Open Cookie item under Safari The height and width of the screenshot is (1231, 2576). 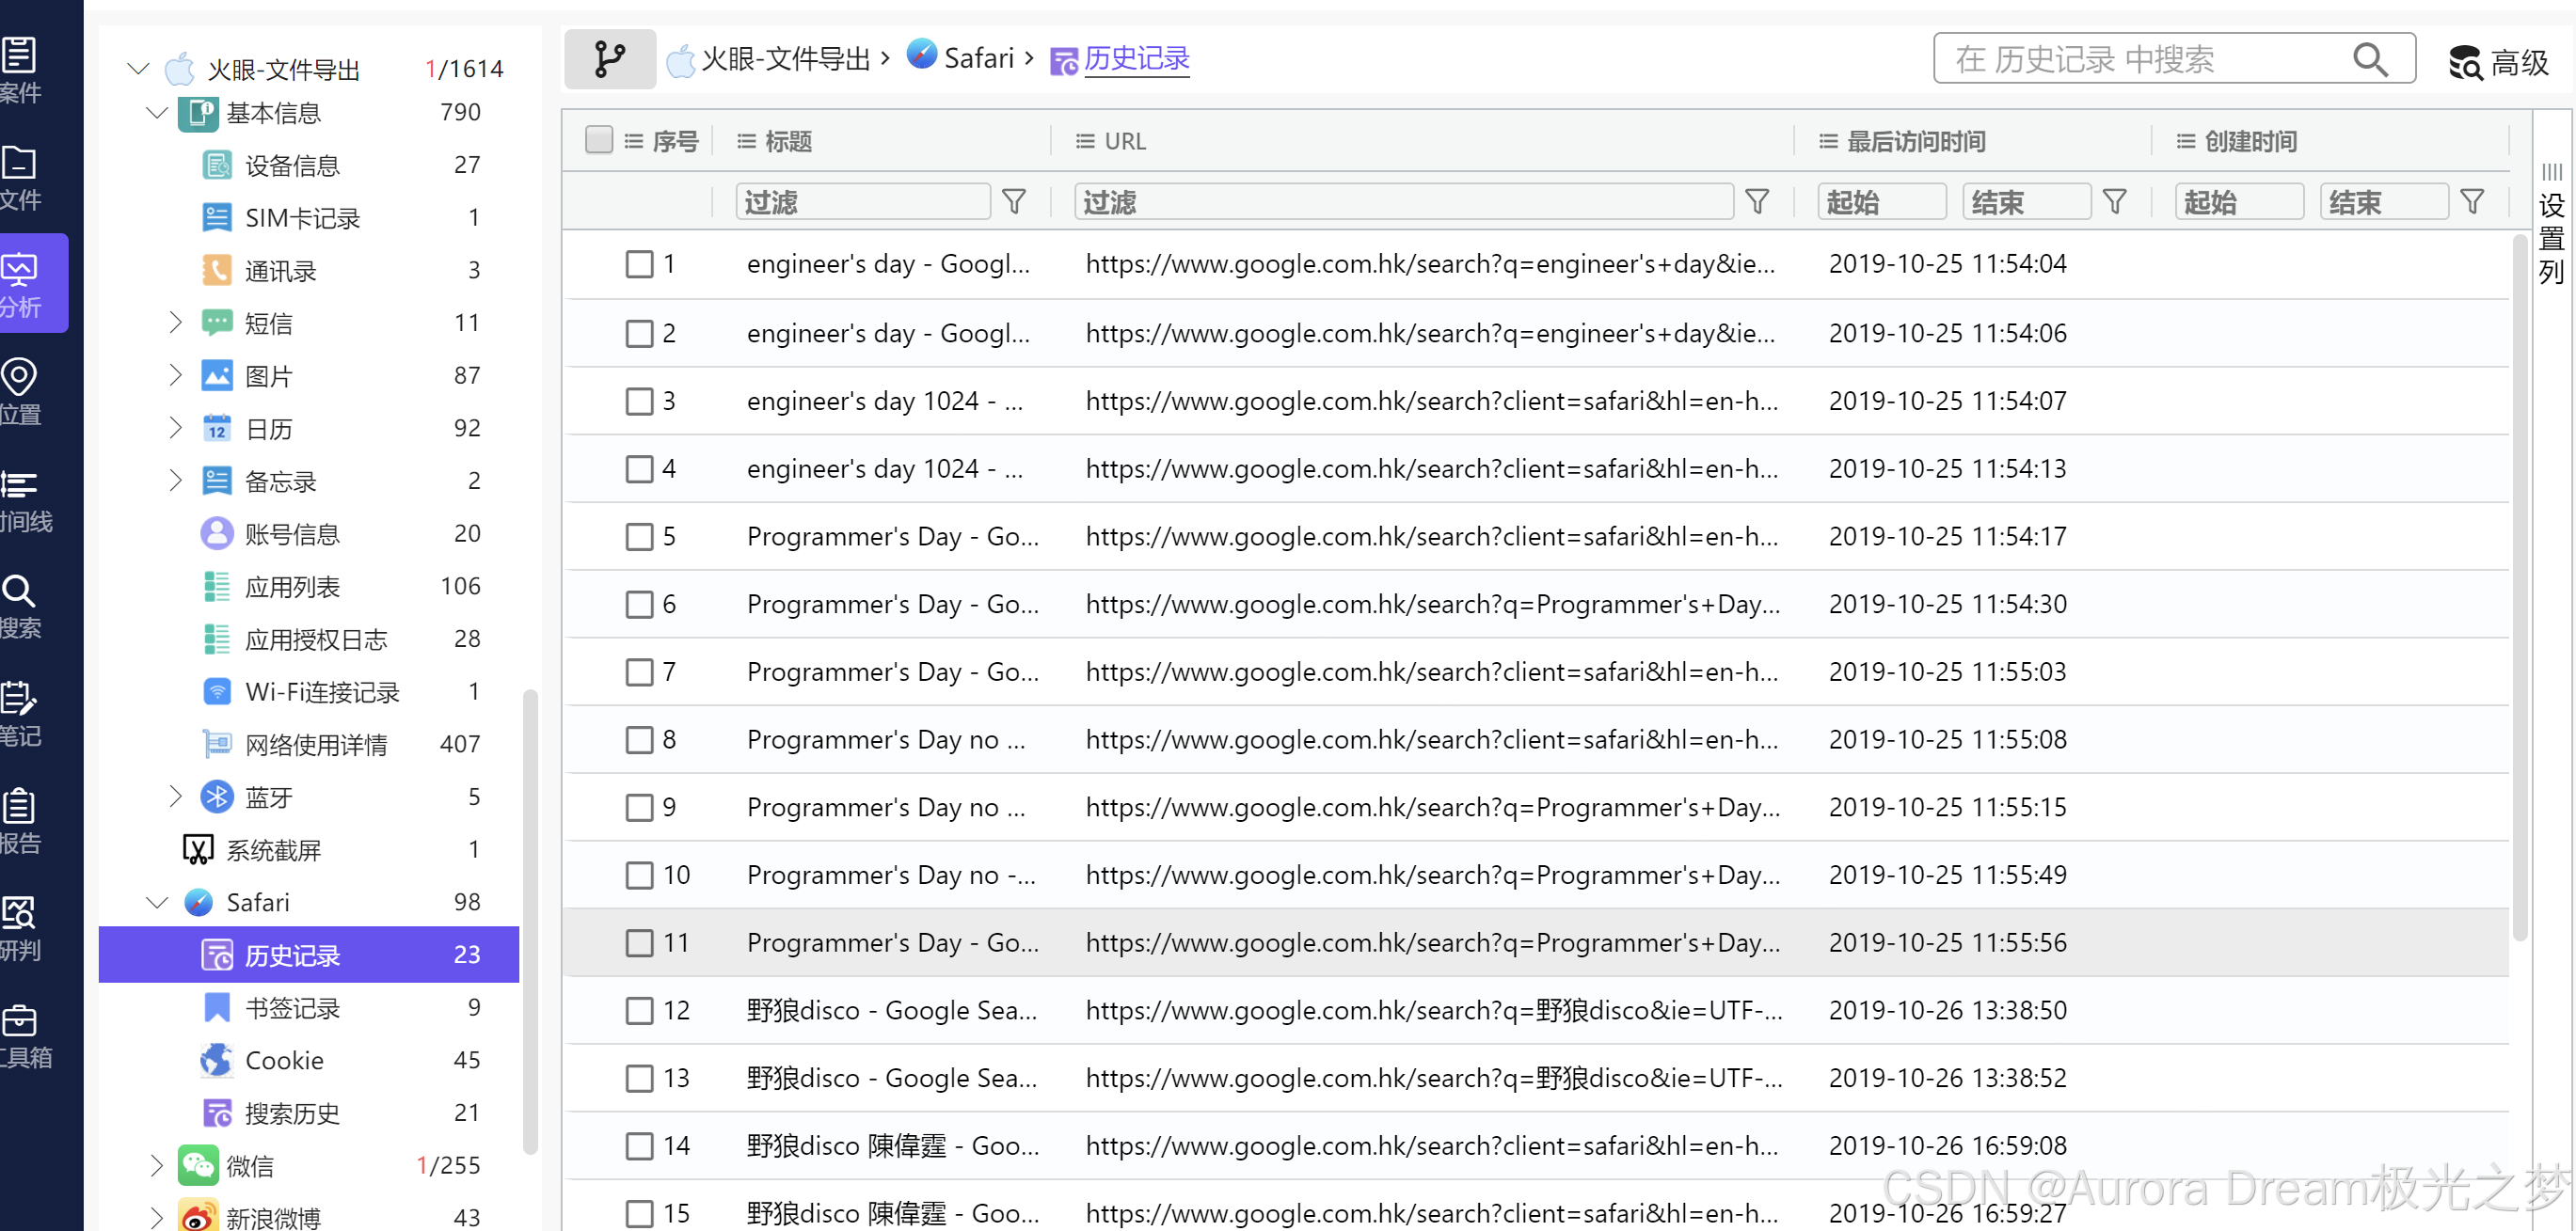(284, 1060)
